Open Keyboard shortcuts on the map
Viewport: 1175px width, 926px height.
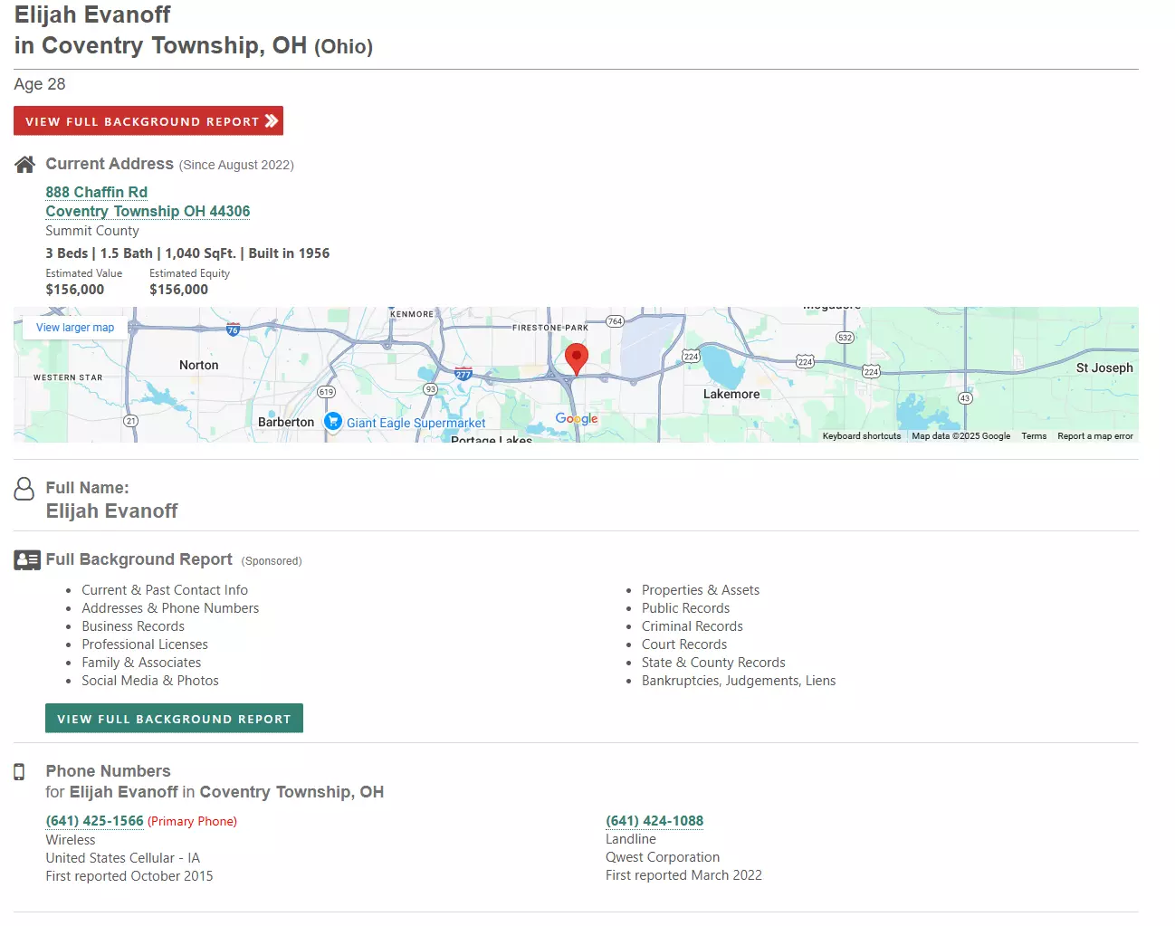[x=862, y=436]
